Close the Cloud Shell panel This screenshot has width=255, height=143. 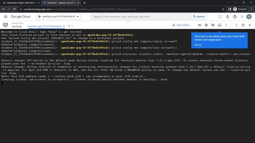point(250,25)
